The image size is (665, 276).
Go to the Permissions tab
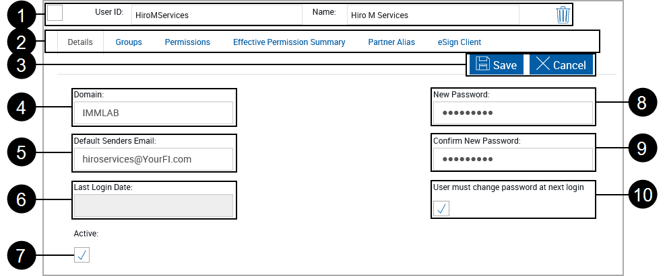[x=187, y=42]
